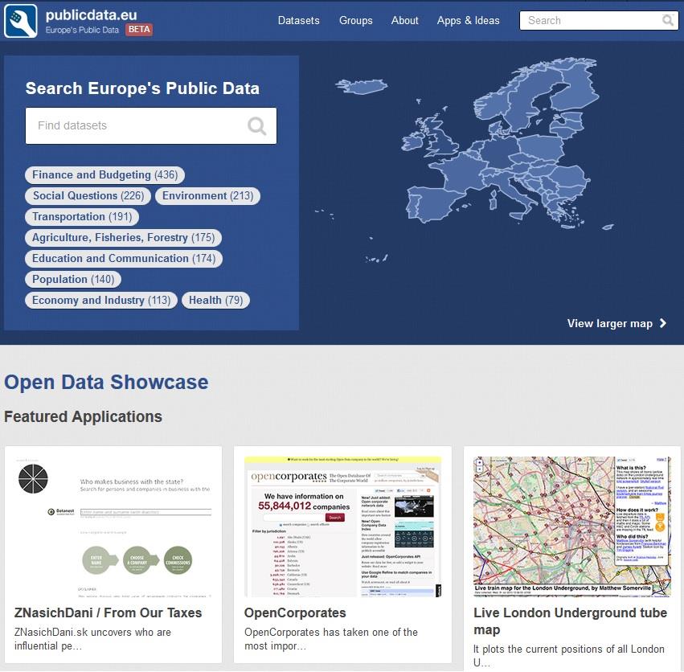
Task: Select Agriculture, Fisheries, Forestry (175) tag
Action: pyautogui.click(x=124, y=238)
